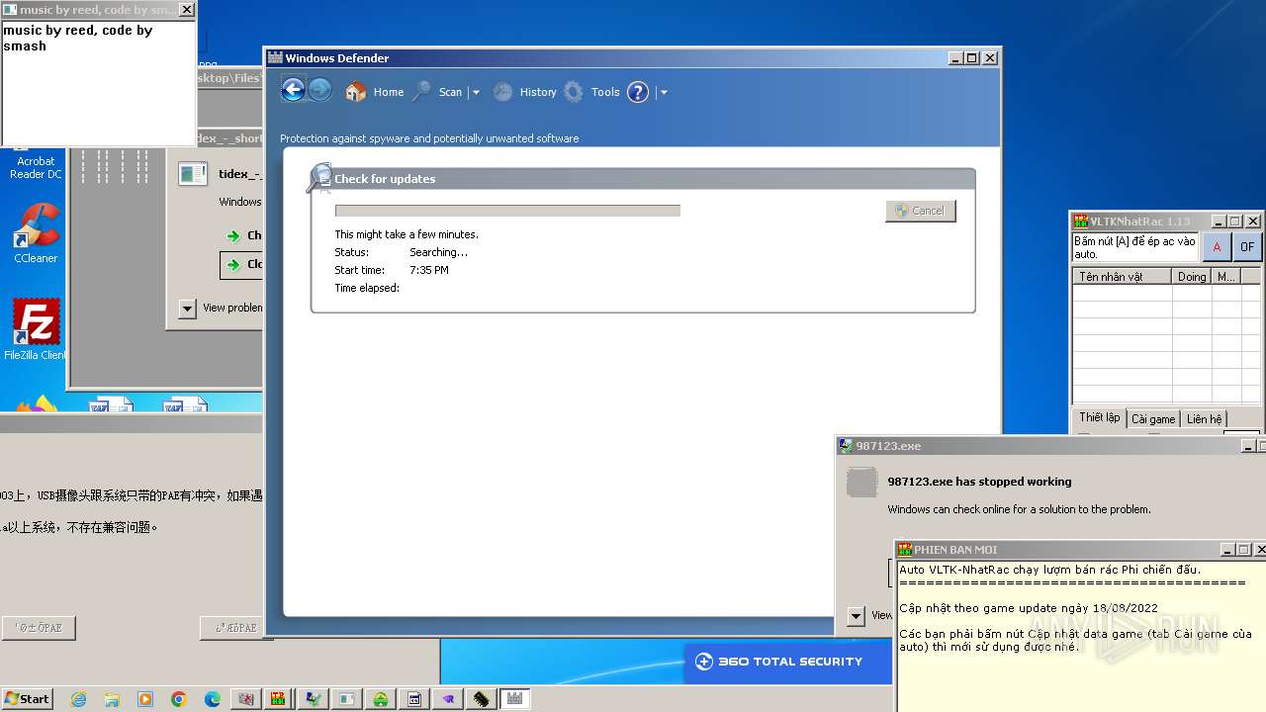Viewport: 1266px width, 712px height.
Task: Click the PHIEN BAN MOI notes text area
Action: [x=1081, y=636]
